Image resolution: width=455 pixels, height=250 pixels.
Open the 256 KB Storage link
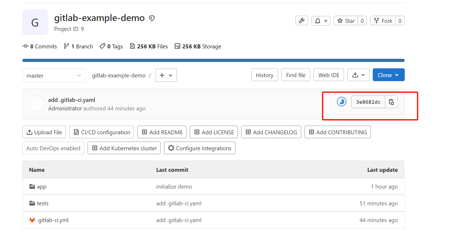pyautogui.click(x=198, y=46)
